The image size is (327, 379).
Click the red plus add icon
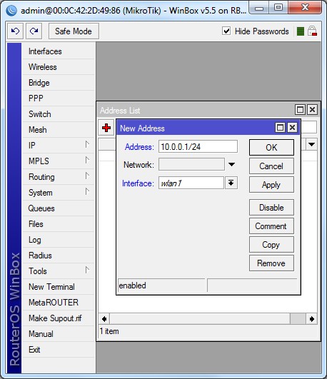click(x=106, y=128)
